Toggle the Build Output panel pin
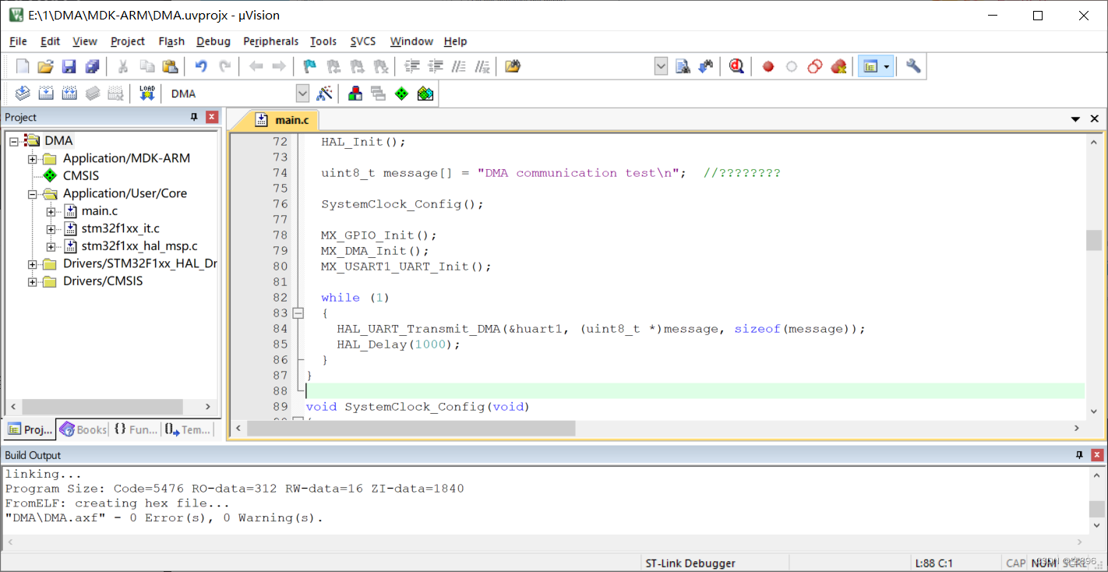This screenshot has width=1108, height=572. (x=1079, y=455)
